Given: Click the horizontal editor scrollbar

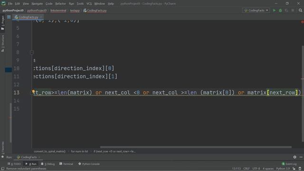Looking at the screenshot, I should click(x=196, y=147).
